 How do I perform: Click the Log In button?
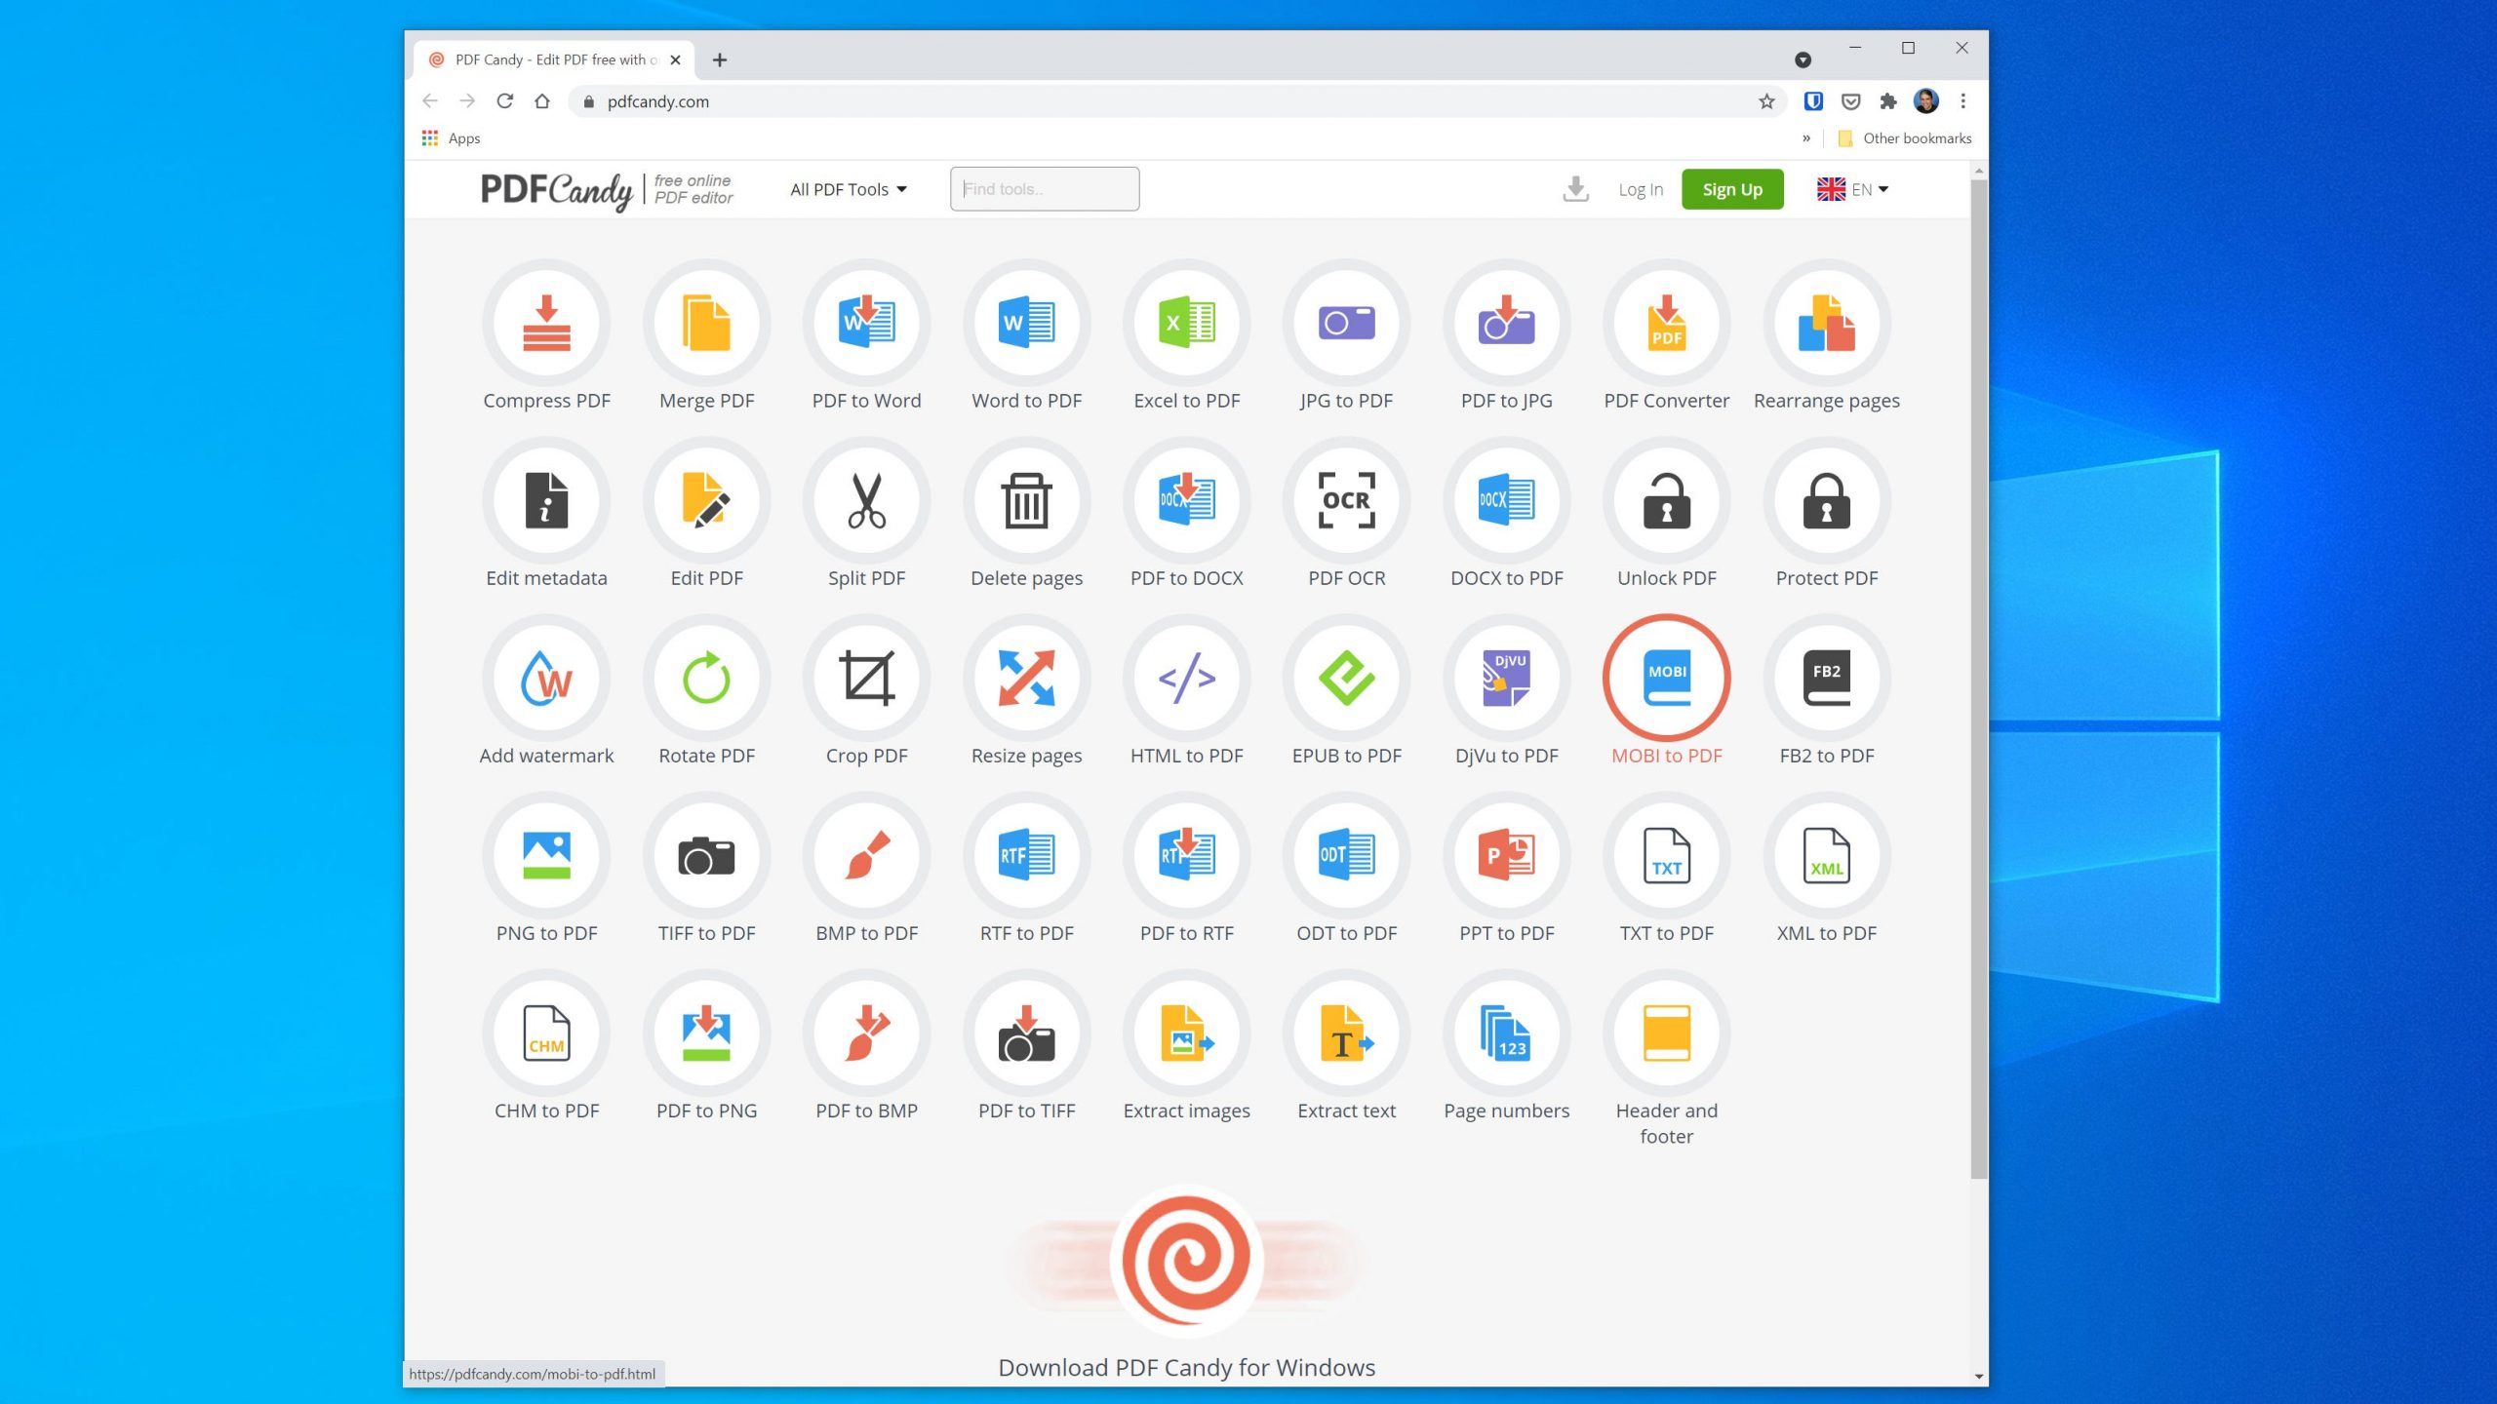[1638, 188]
